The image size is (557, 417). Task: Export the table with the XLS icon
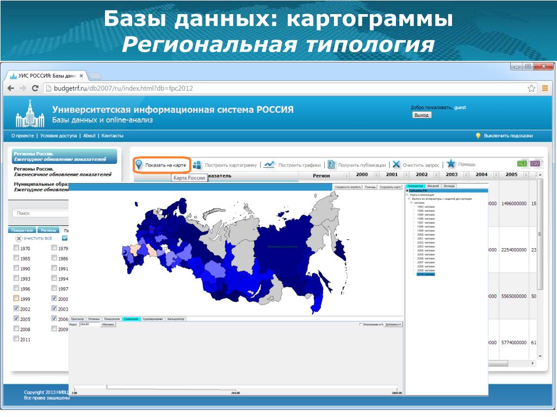[522, 163]
